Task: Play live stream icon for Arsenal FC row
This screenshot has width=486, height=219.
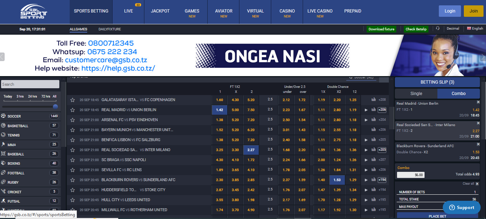Action: click(366, 120)
